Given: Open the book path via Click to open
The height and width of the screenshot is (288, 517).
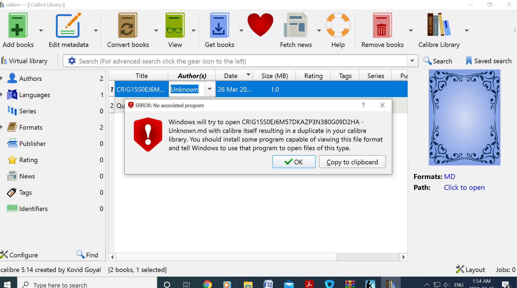Looking at the screenshot, I should coord(464,187).
